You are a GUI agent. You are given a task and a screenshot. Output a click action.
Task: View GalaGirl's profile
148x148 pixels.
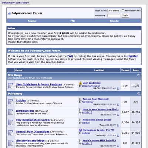[x=86, y=123]
